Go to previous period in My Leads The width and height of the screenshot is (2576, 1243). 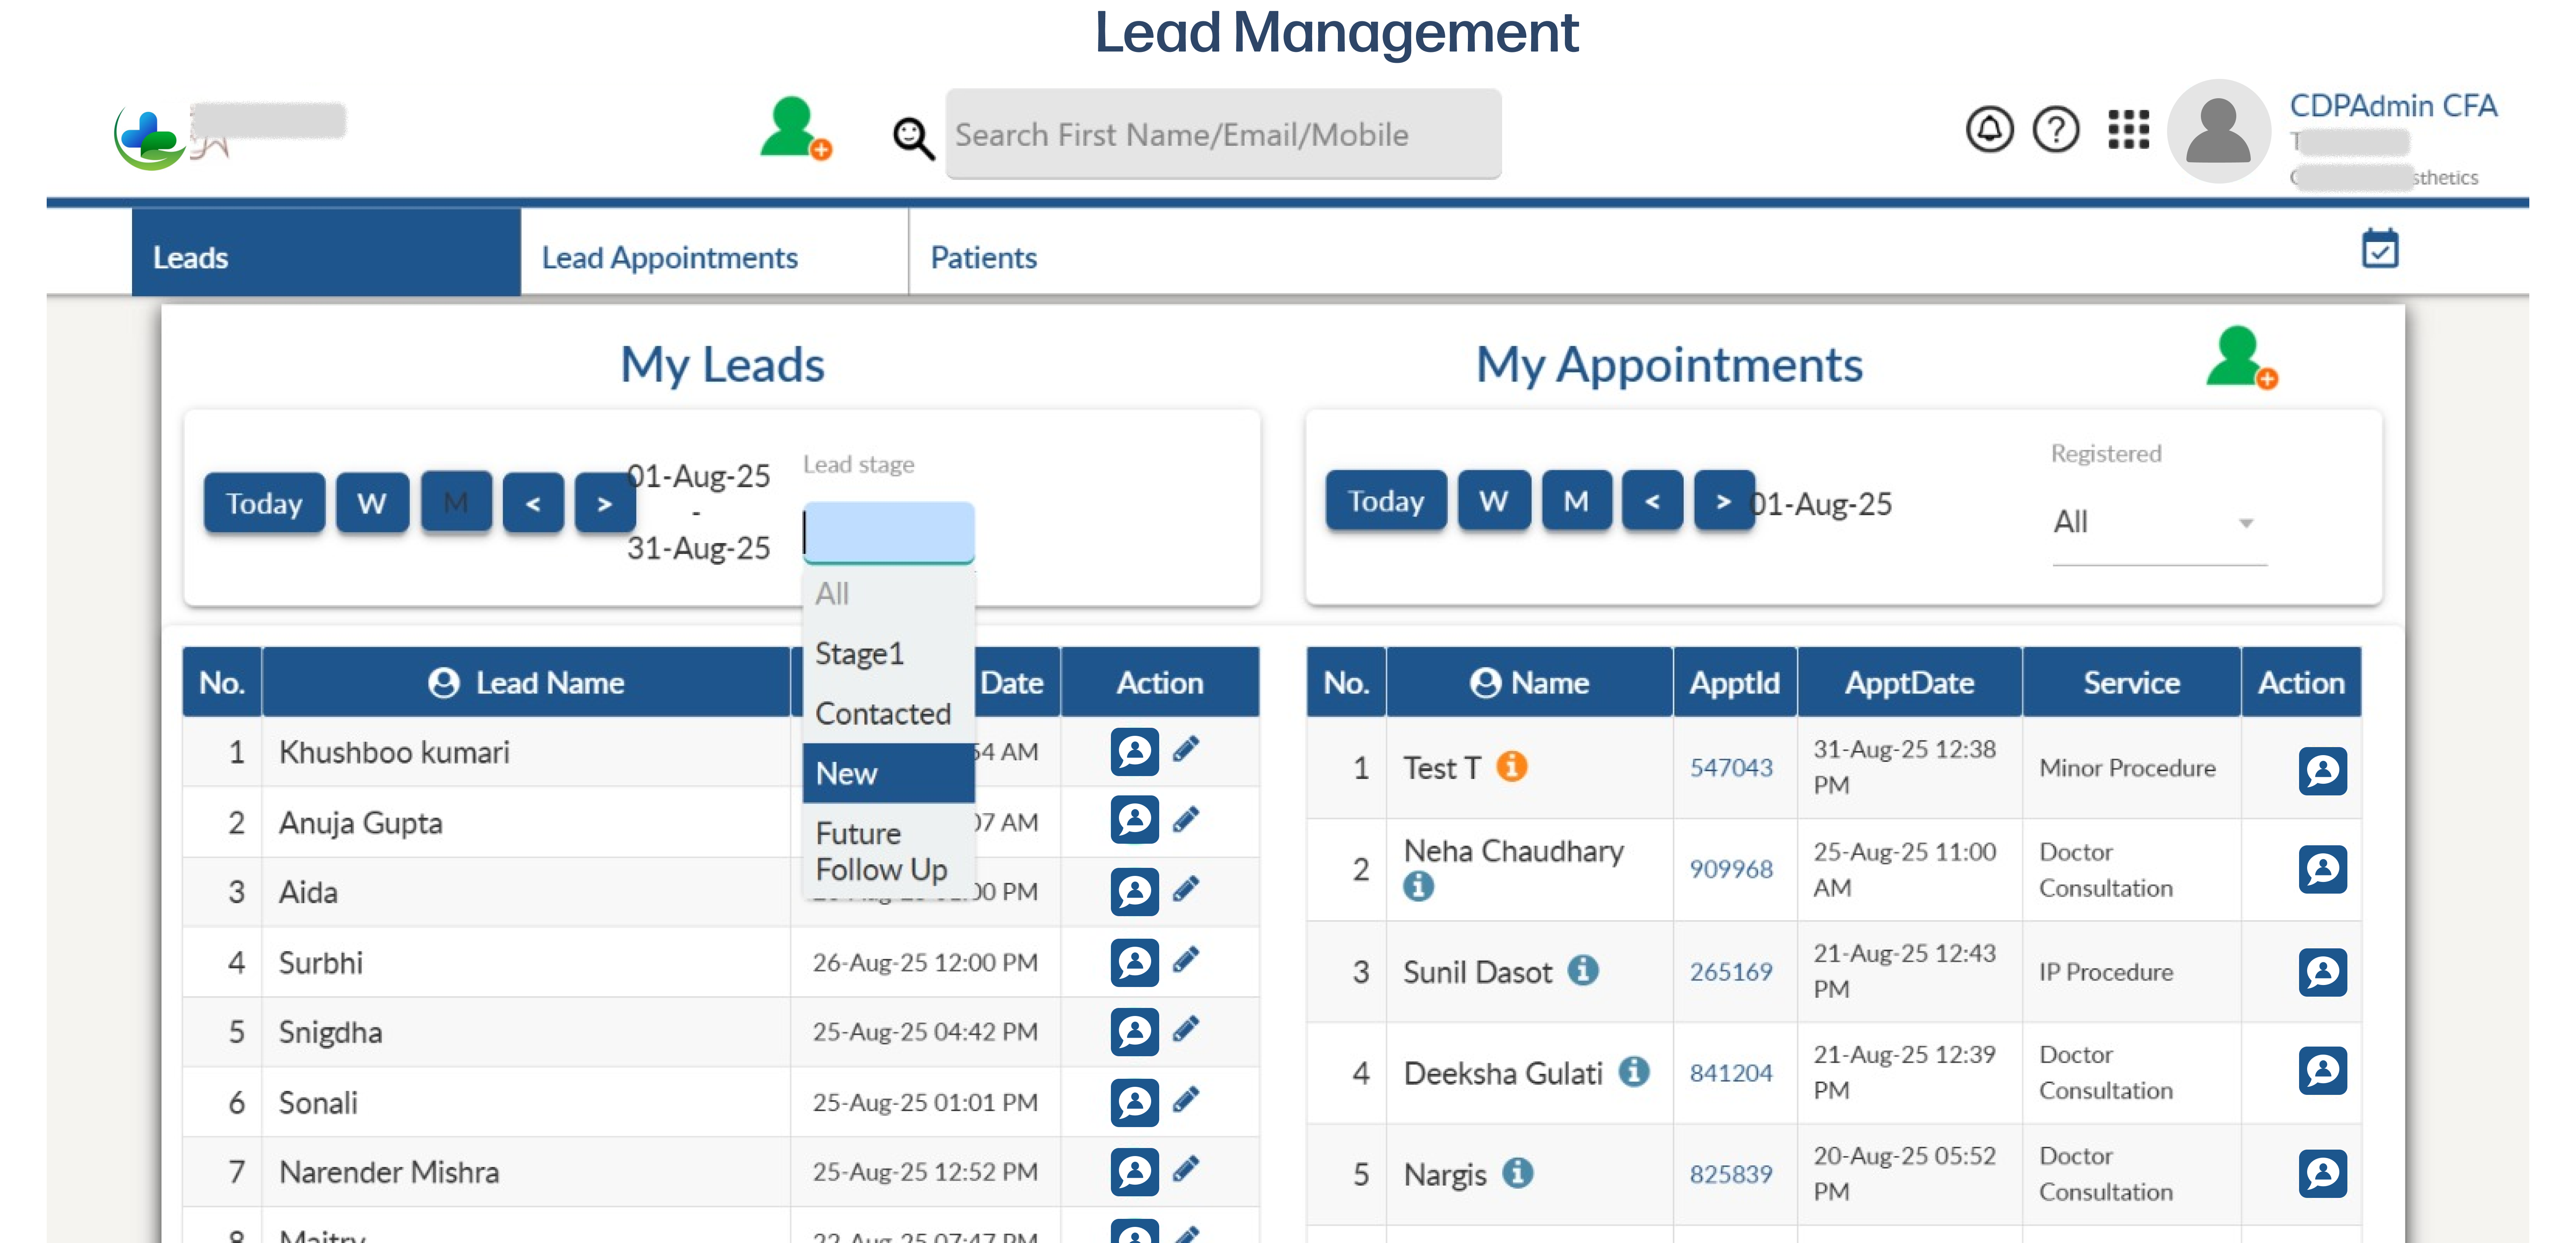[x=533, y=503]
